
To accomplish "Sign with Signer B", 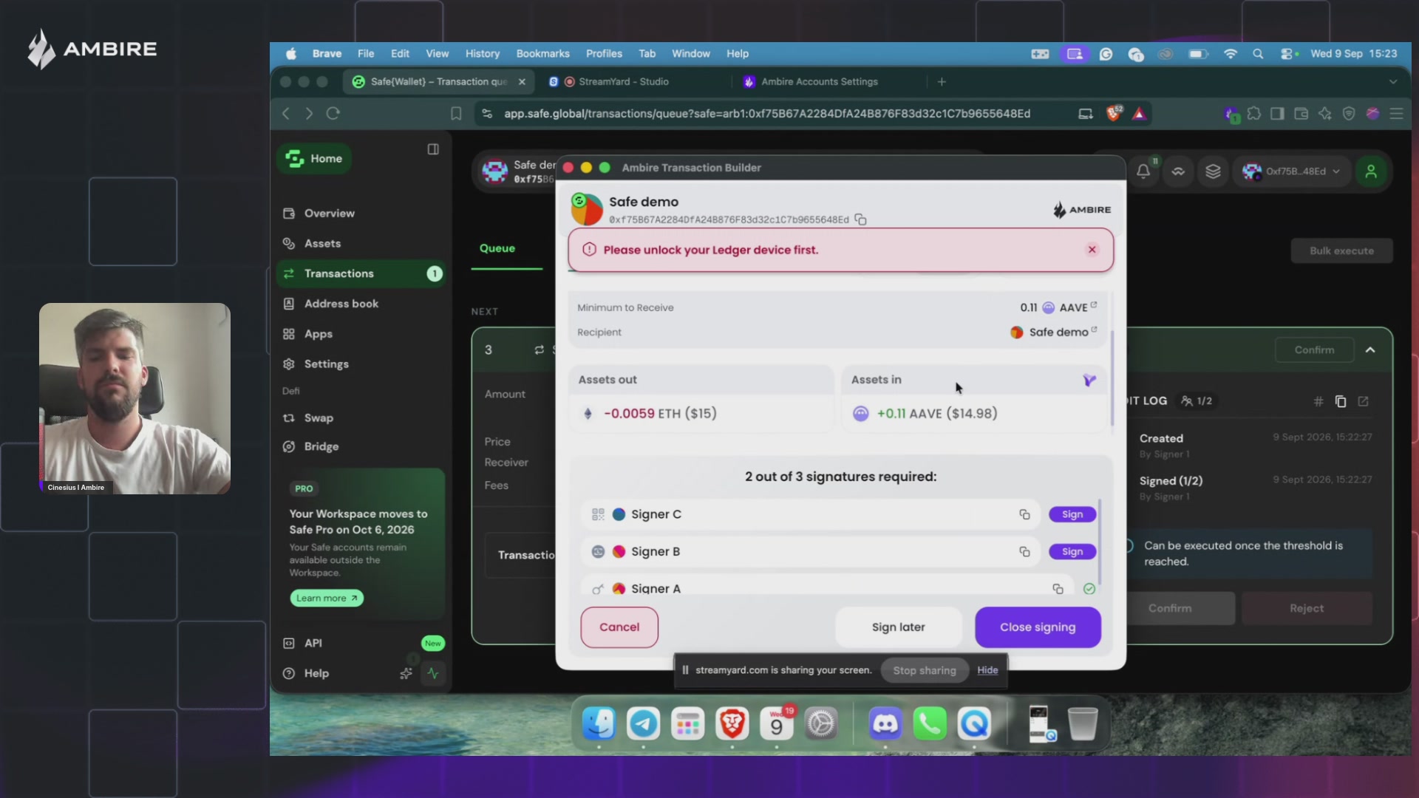I will click(1072, 552).
